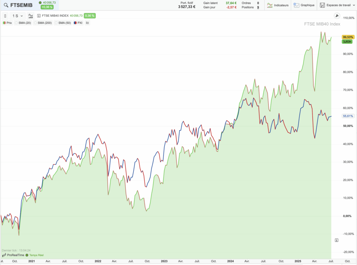Enable the SMA (200) checkbox

[x=35, y=23]
